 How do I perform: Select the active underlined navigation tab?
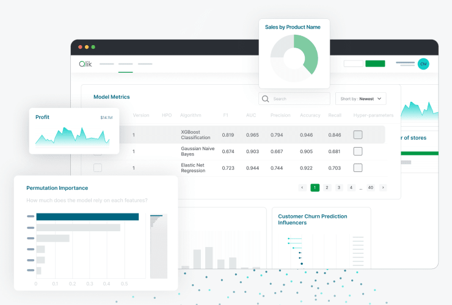click(126, 64)
